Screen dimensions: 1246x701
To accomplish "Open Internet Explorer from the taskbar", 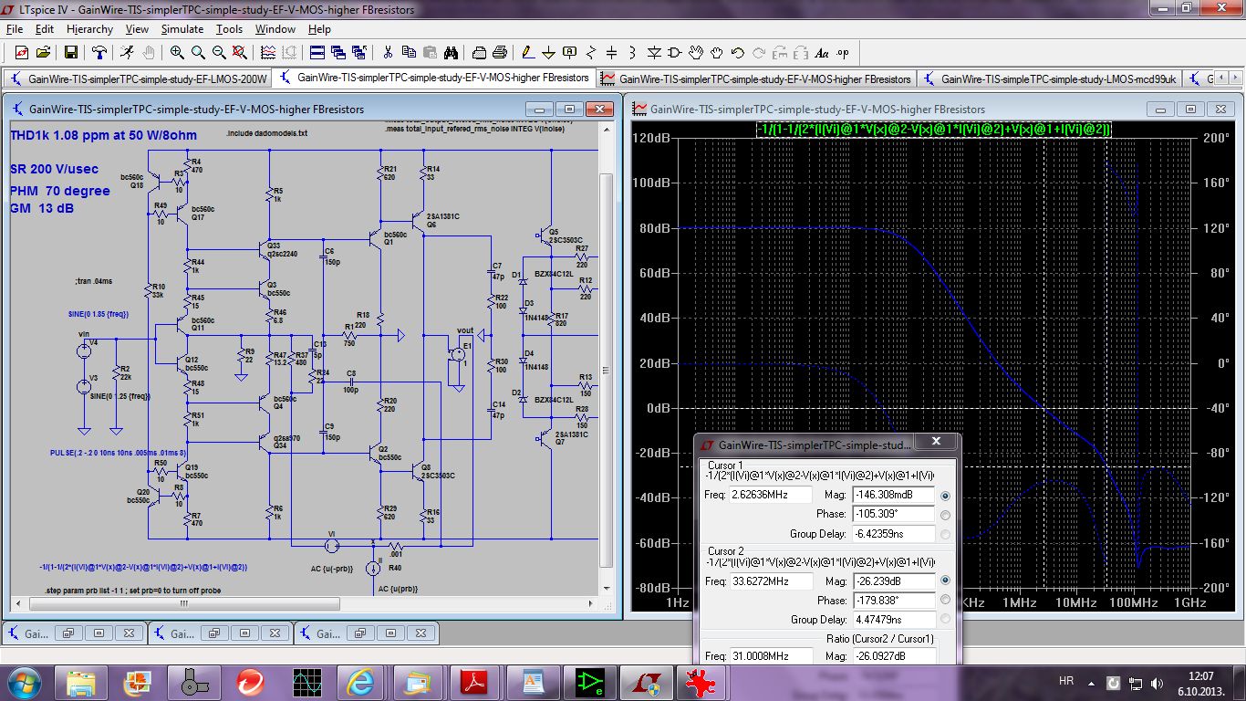I will click(360, 681).
